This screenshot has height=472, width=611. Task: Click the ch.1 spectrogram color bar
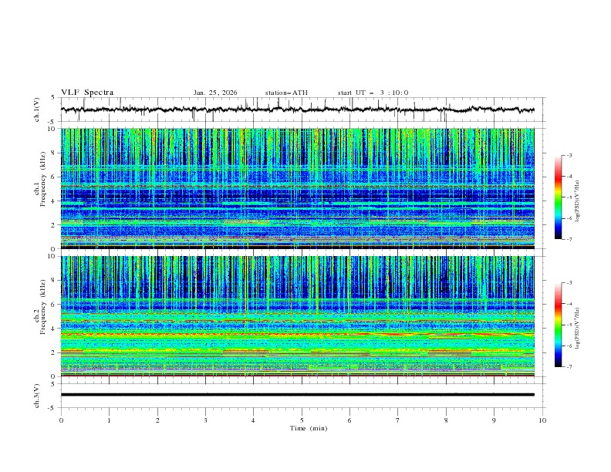558,197
